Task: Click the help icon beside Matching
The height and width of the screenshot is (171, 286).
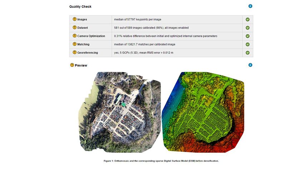Action: pos(75,44)
